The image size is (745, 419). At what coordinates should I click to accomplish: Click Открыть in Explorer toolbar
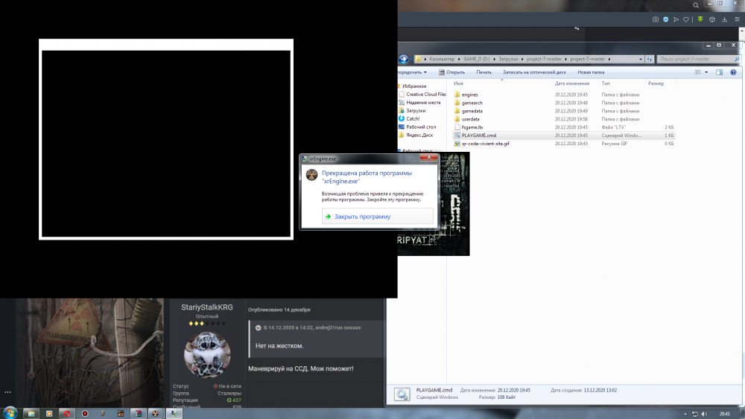pos(451,72)
